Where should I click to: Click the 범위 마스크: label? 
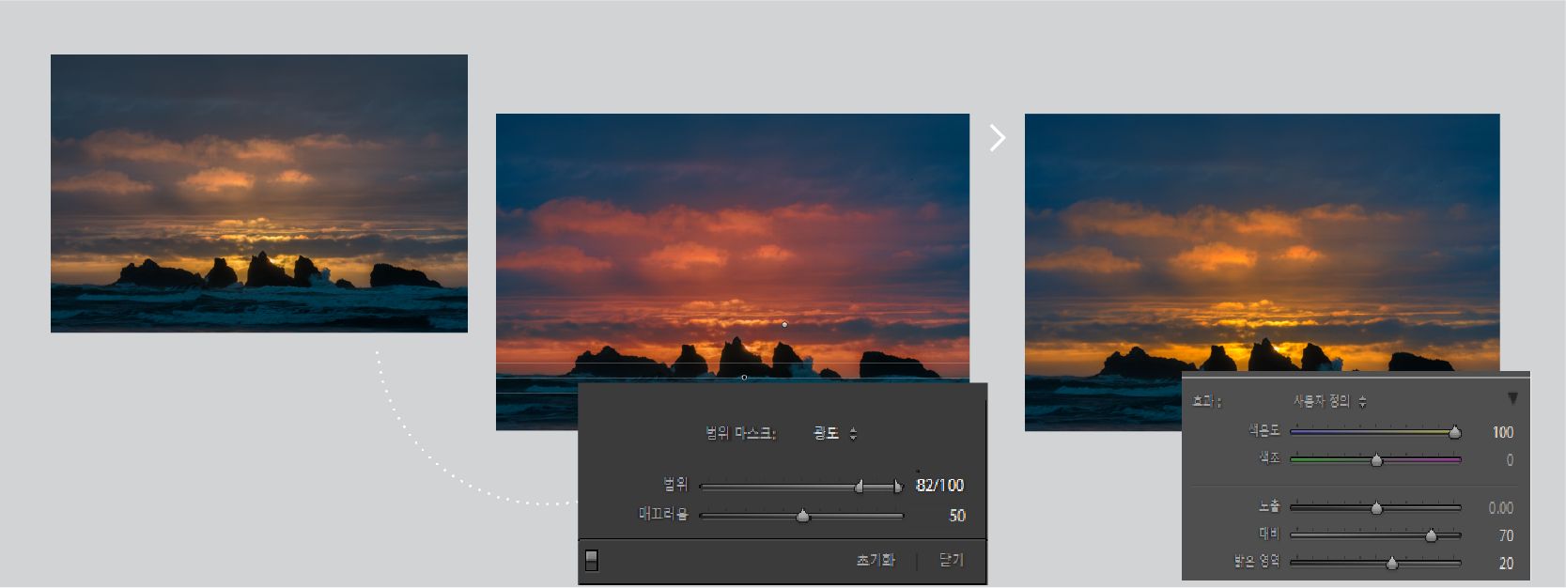(x=741, y=433)
